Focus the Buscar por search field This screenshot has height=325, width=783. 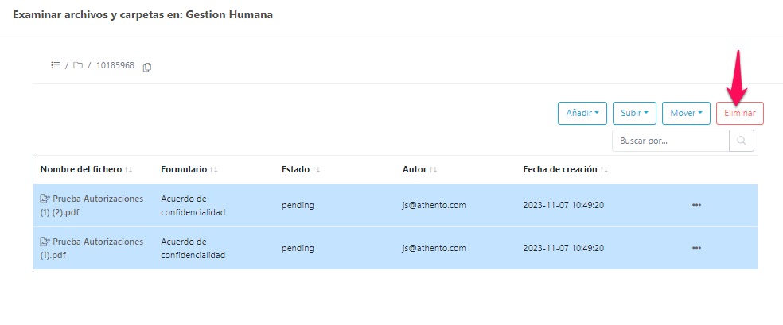tap(670, 141)
